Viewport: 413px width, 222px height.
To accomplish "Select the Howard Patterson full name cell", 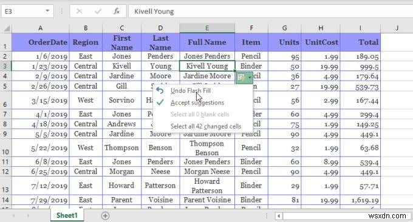I will [x=207, y=186].
